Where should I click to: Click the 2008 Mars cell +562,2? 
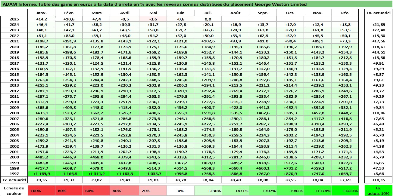pyautogui.click(x=96, y=113)
